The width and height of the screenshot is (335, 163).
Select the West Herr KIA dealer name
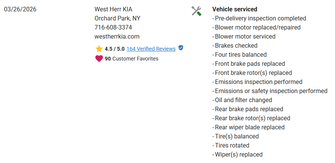tap(113, 9)
